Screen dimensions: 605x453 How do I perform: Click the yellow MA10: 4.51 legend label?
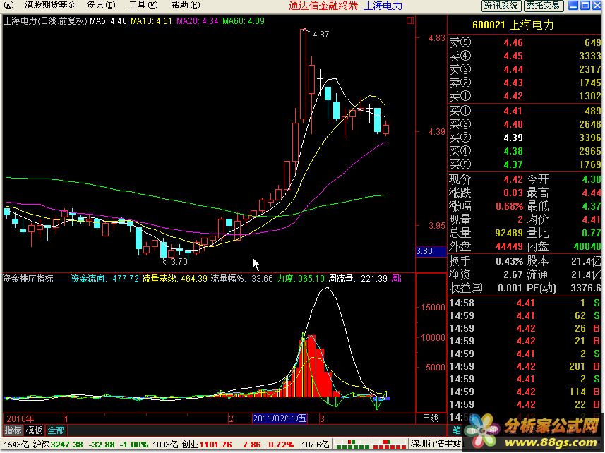click(151, 21)
